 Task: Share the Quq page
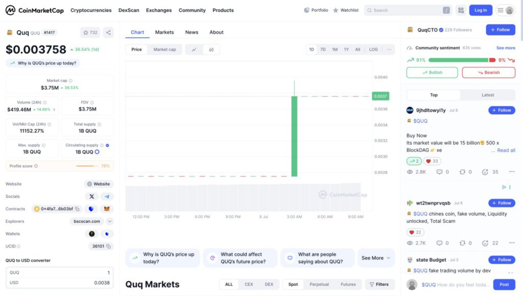[108, 32]
